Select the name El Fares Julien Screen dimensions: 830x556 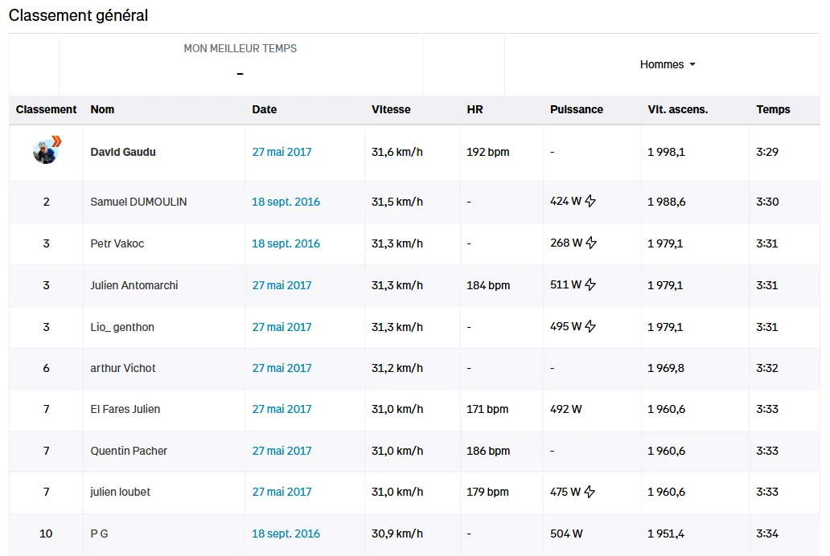(x=125, y=409)
